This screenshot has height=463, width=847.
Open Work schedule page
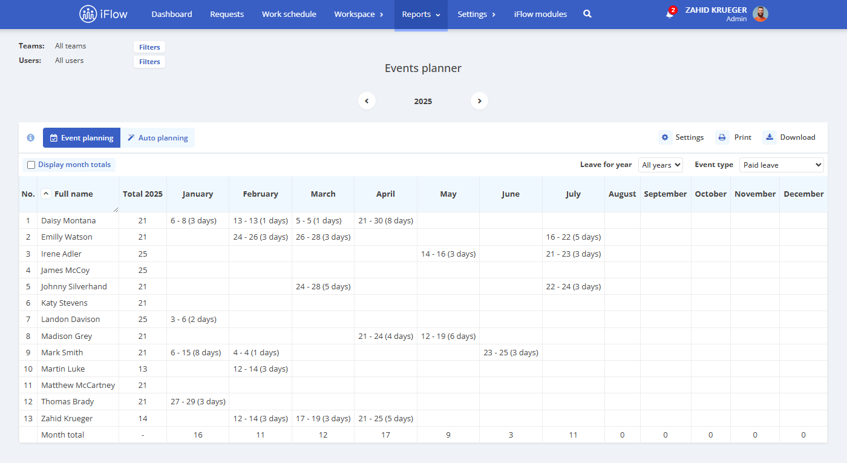tap(289, 14)
